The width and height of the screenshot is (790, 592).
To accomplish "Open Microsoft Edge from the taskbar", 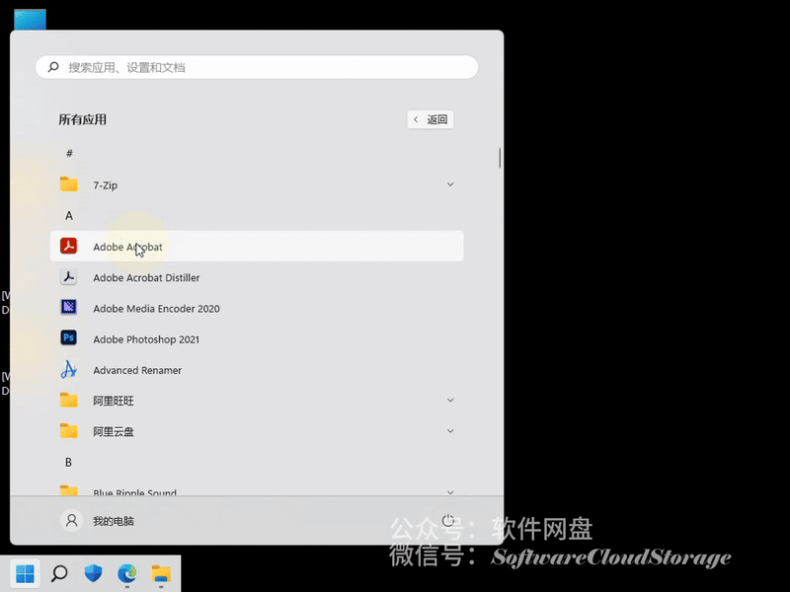I will (126, 570).
